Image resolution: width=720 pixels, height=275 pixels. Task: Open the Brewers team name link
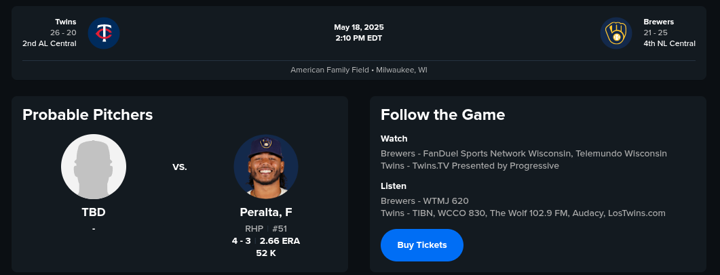(658, 22)
